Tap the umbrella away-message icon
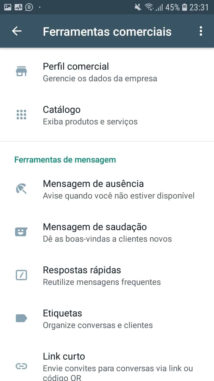The image size is (214, 381). point(21,189)
